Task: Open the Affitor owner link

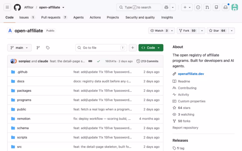Action: (29, 8)
